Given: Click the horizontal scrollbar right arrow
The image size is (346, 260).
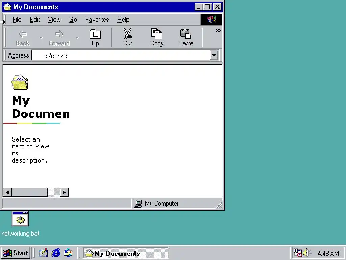Looking at the screenshot, I should coord(64,192).
